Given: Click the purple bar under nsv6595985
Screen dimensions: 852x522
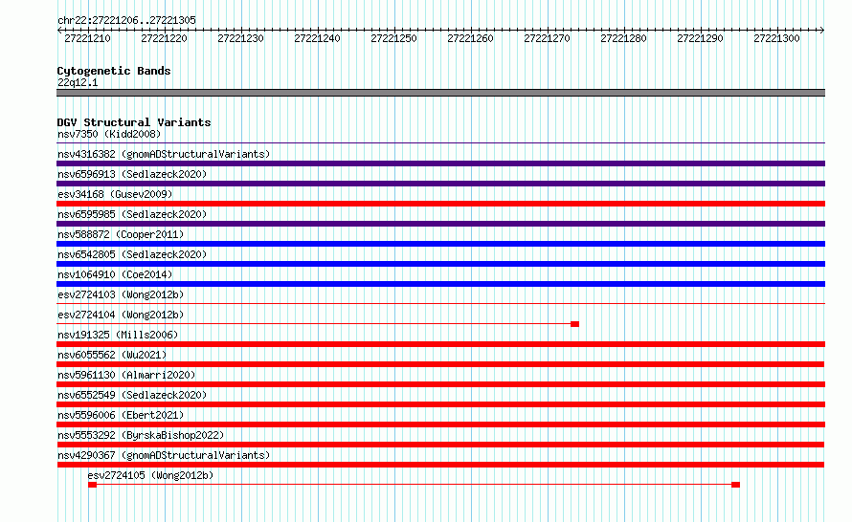Looking at the screenshot, I should point(440,224).
